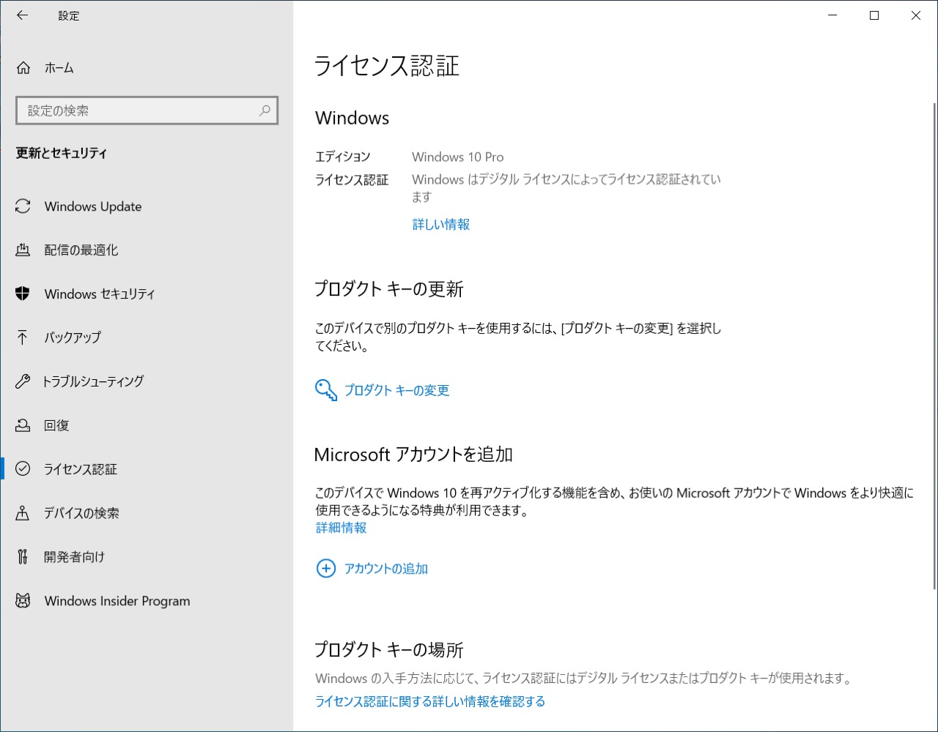Click アカウントの追加 link
938x732 pixels.
[x=386, y=569]
